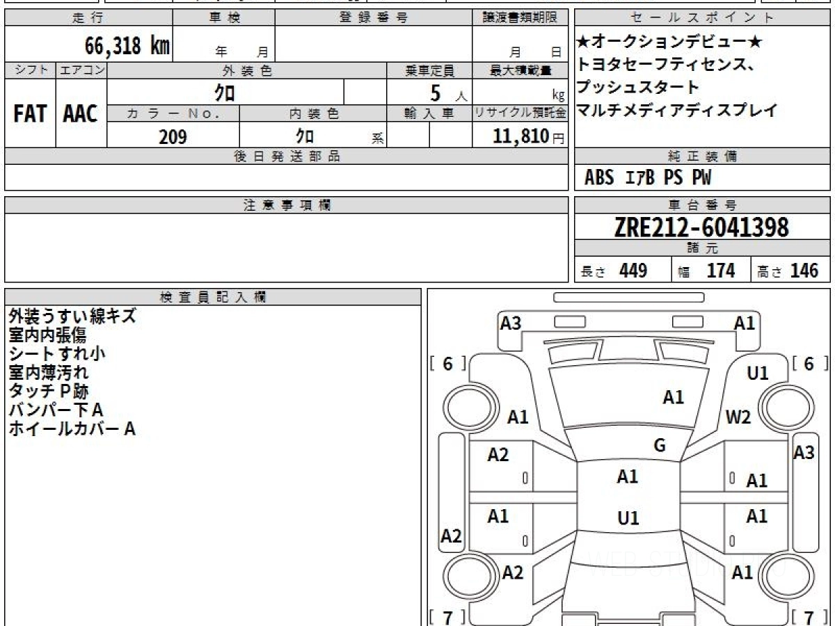The height and width of the screenshot is (626, 835).
Task: Click the エアコン header
Action: point(81,70)
